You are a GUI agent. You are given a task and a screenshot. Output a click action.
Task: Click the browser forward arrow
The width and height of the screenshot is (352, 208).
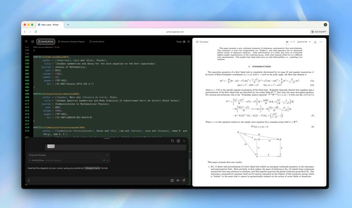pos(30,32)
